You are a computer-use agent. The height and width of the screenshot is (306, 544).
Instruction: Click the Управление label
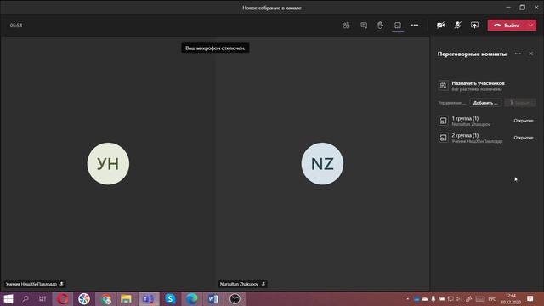(451, 103)
